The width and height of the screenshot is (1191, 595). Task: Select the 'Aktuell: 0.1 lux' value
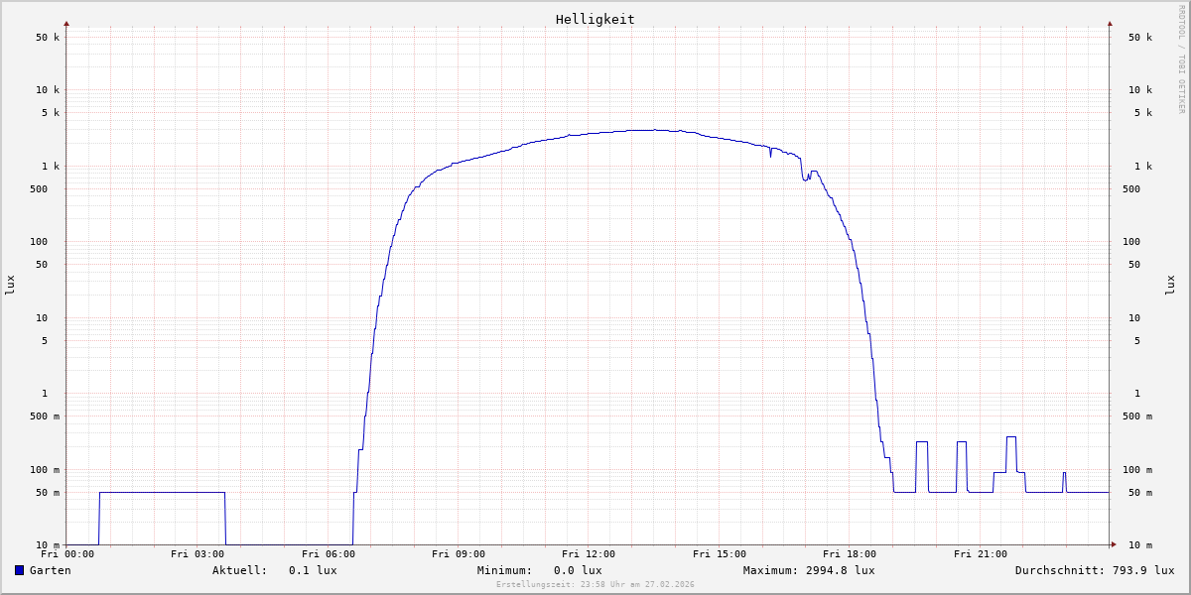tap(275, 570)
